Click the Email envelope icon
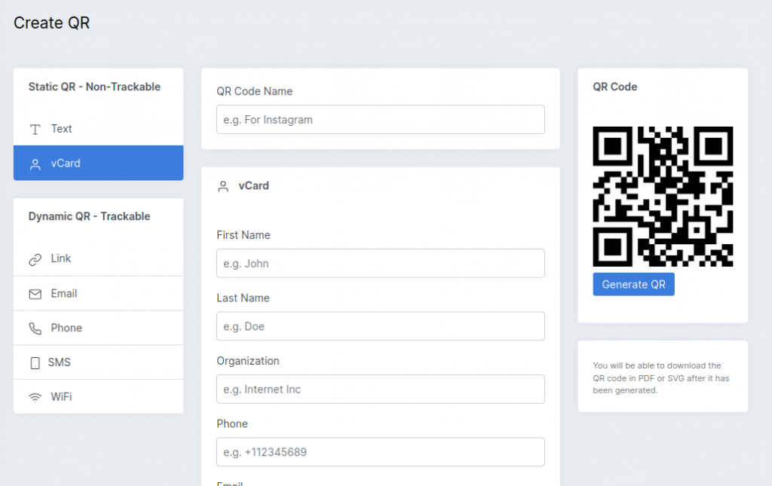Viewport: 772px width, 486px height. [35, 294]
